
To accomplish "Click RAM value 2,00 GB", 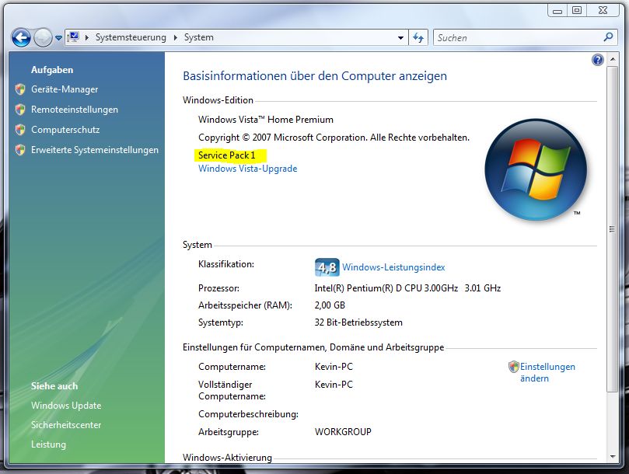I will [x=330, y=305].
